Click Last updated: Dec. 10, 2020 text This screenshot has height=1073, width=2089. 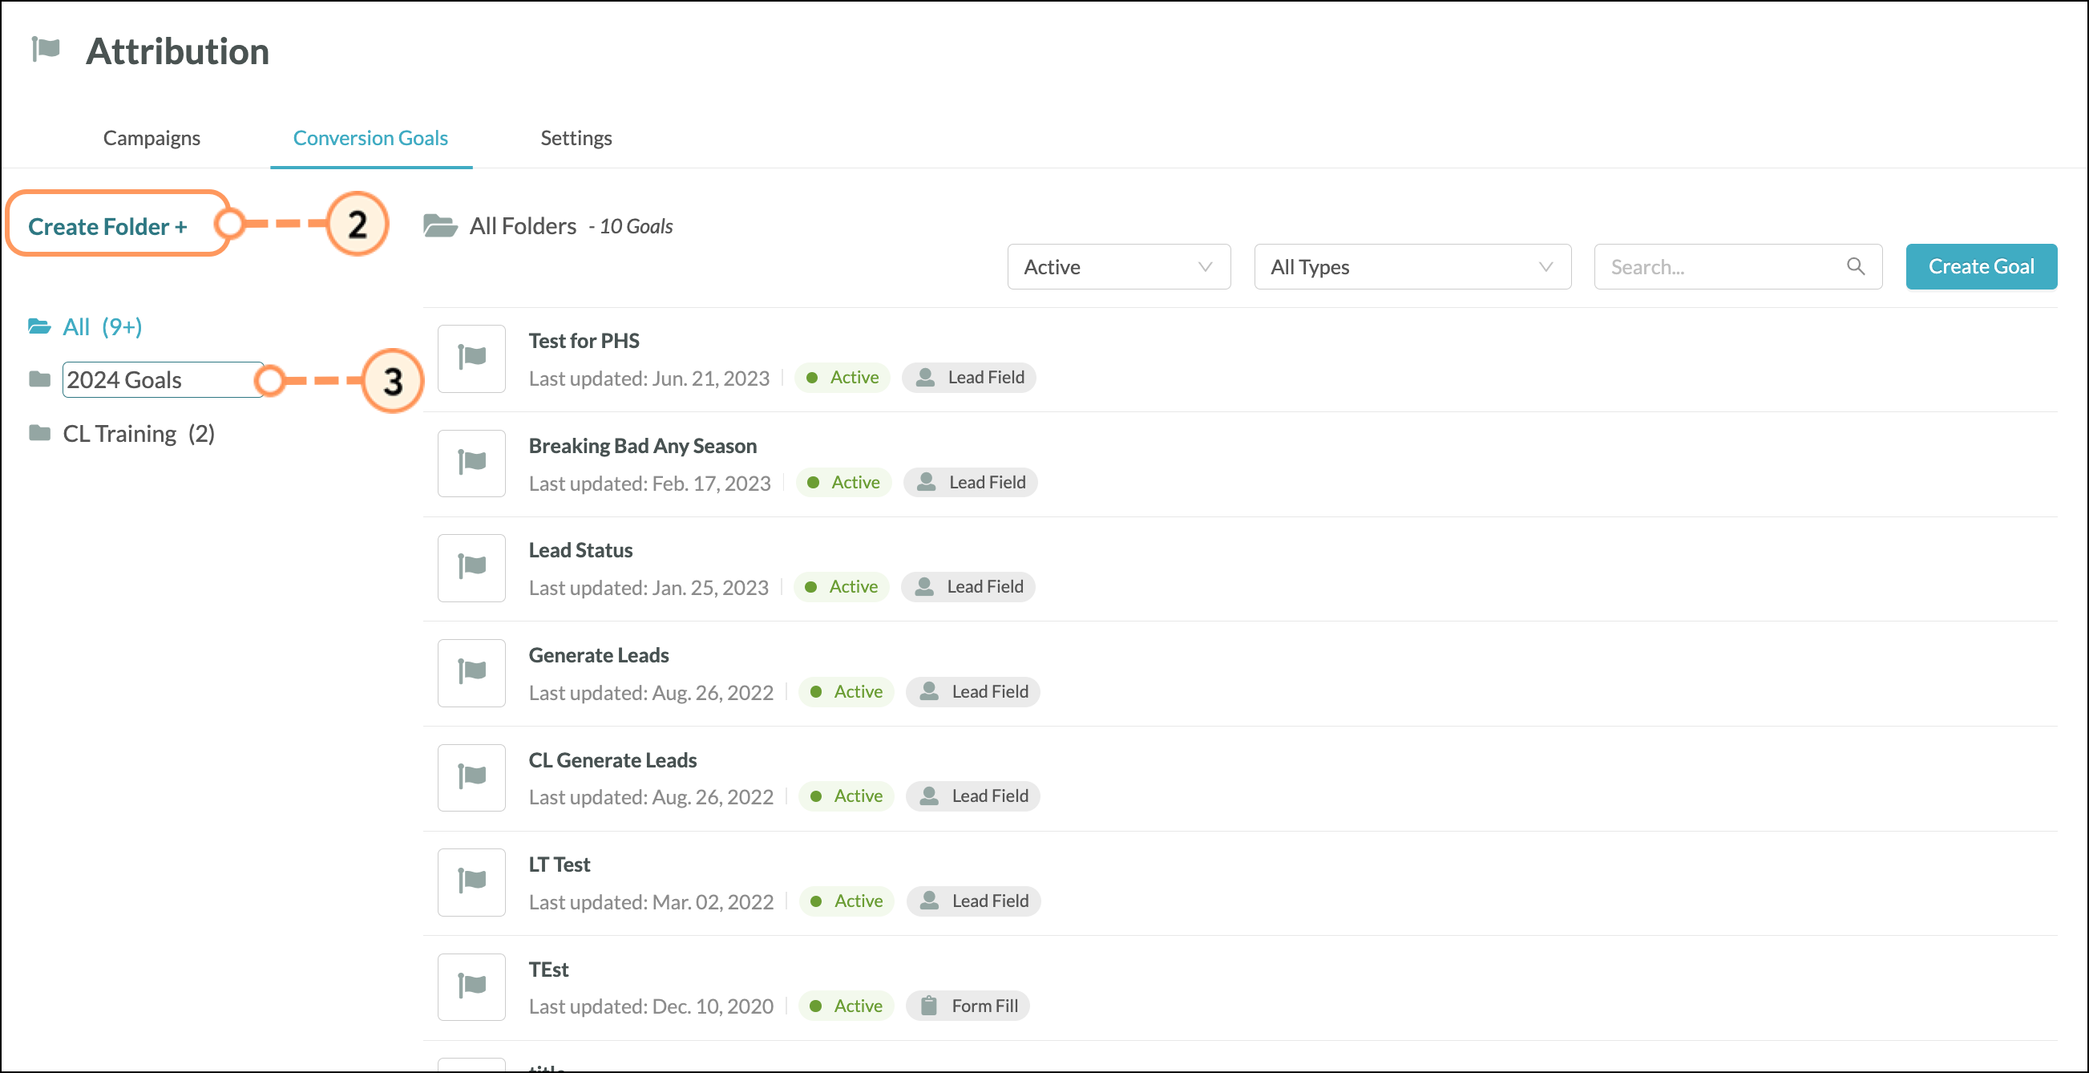[x=651, y=1006]
